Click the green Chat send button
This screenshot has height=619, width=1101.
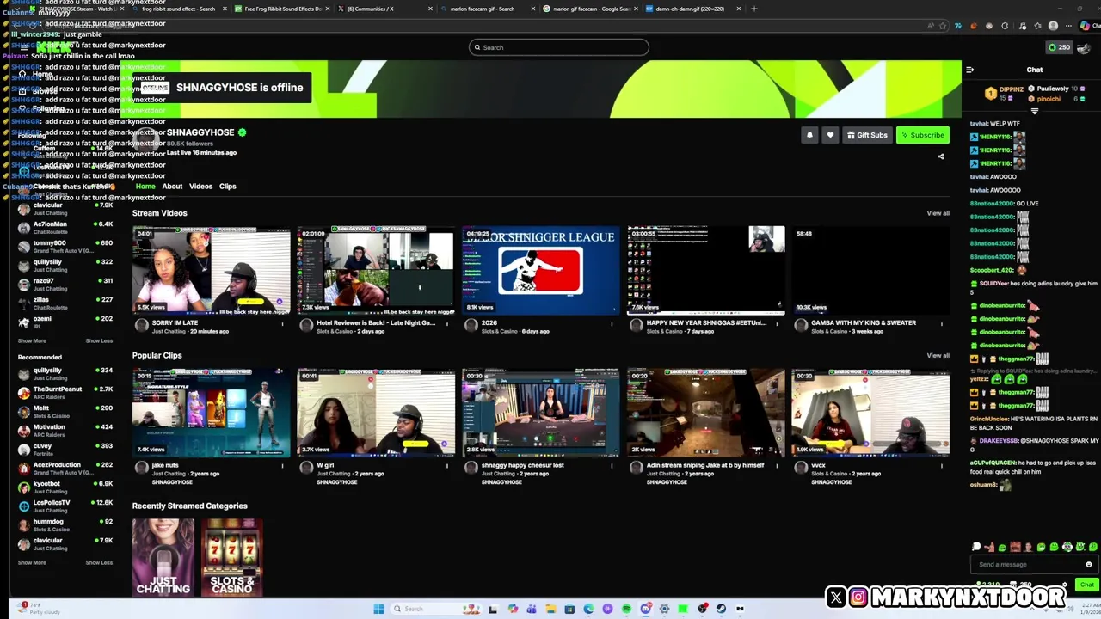[1087, 585]
